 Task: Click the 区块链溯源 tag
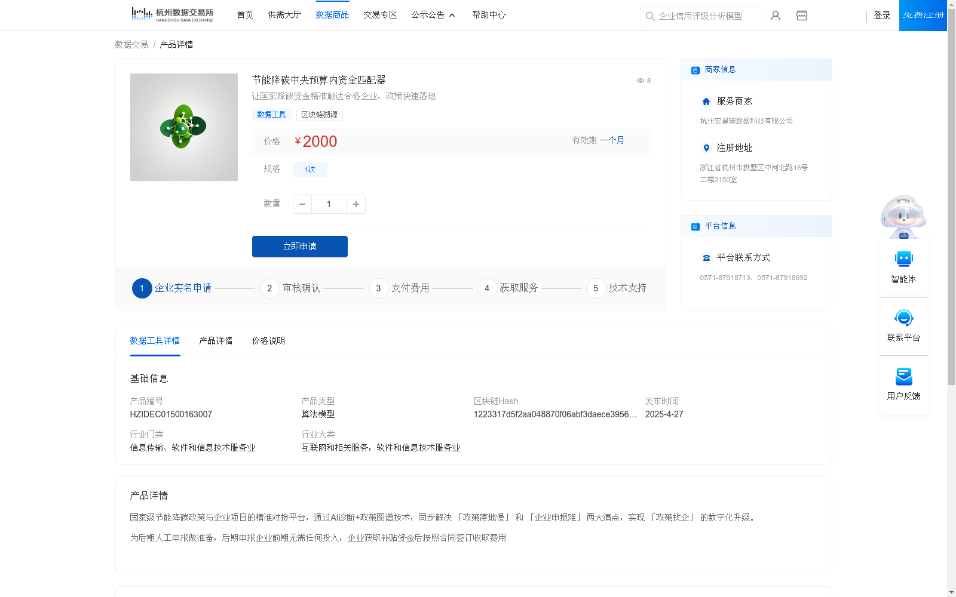point(319,115)
